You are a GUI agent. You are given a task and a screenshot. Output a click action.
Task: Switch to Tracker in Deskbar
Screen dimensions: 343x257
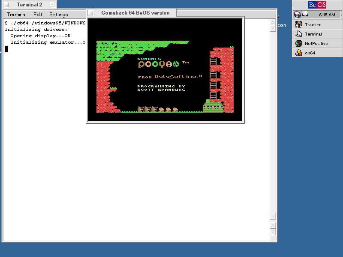[317, 25]
